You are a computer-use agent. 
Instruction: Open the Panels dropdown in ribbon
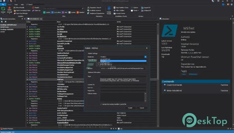135,11
